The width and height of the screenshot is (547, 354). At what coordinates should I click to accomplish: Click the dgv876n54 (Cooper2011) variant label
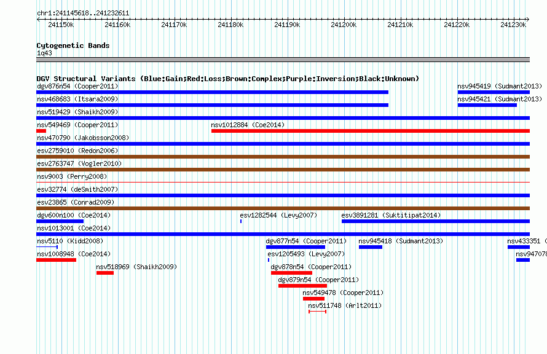coord(77,86)
